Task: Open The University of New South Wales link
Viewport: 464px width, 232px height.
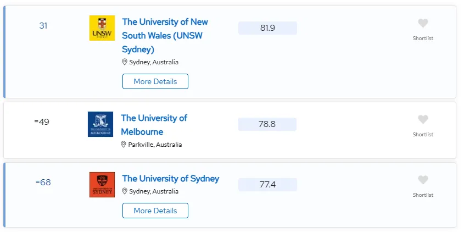Action: [165, 36]
